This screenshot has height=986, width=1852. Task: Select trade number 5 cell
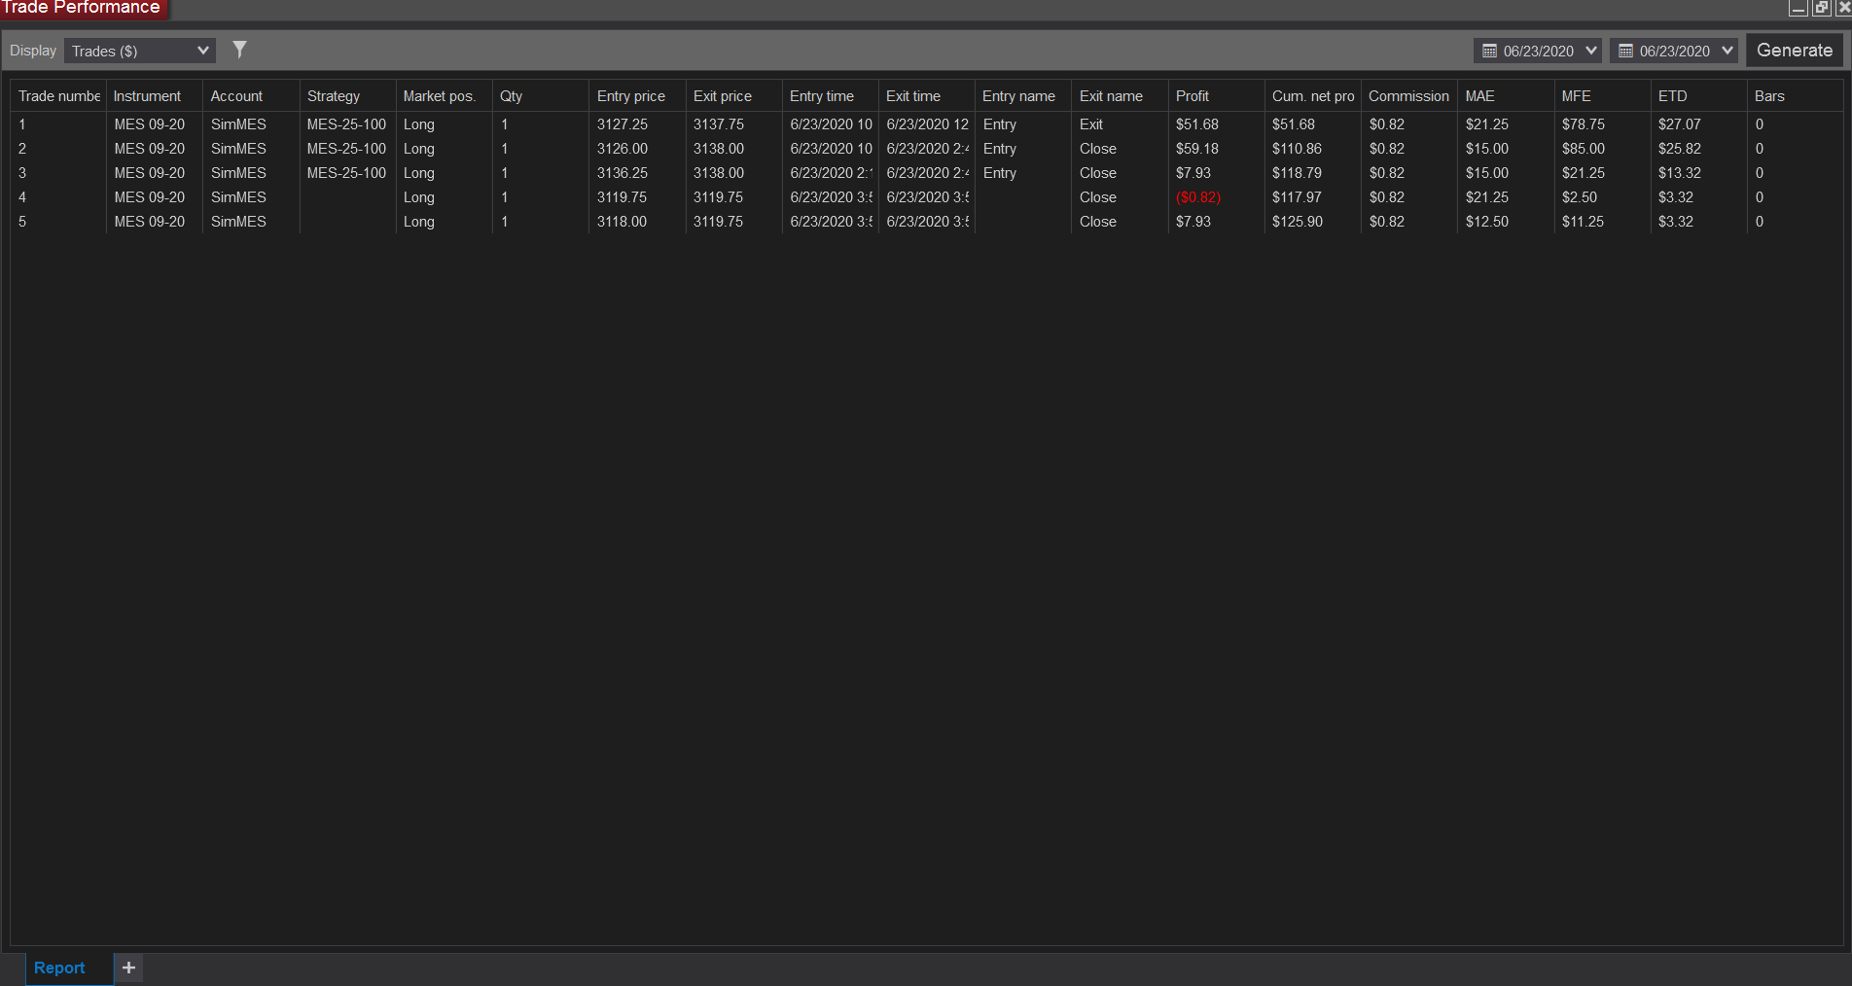pos(58,222)
